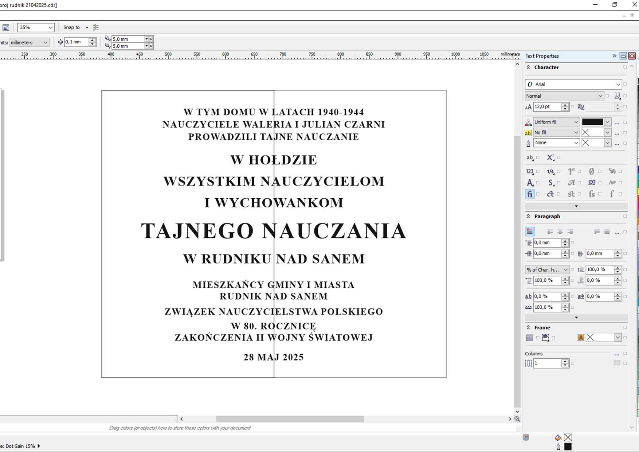
Task: Click the ellipsis button in Columns row
Action: (x=616, y=354)
